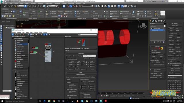Expand the Polygon Modeling ribbon panel
Viewport: 184px width, 103px height.
click(11, 18)
